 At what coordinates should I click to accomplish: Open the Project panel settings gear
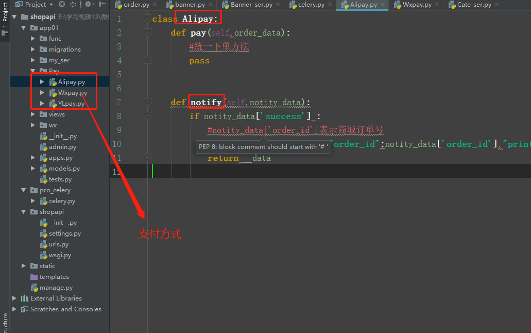click(88, 5)
